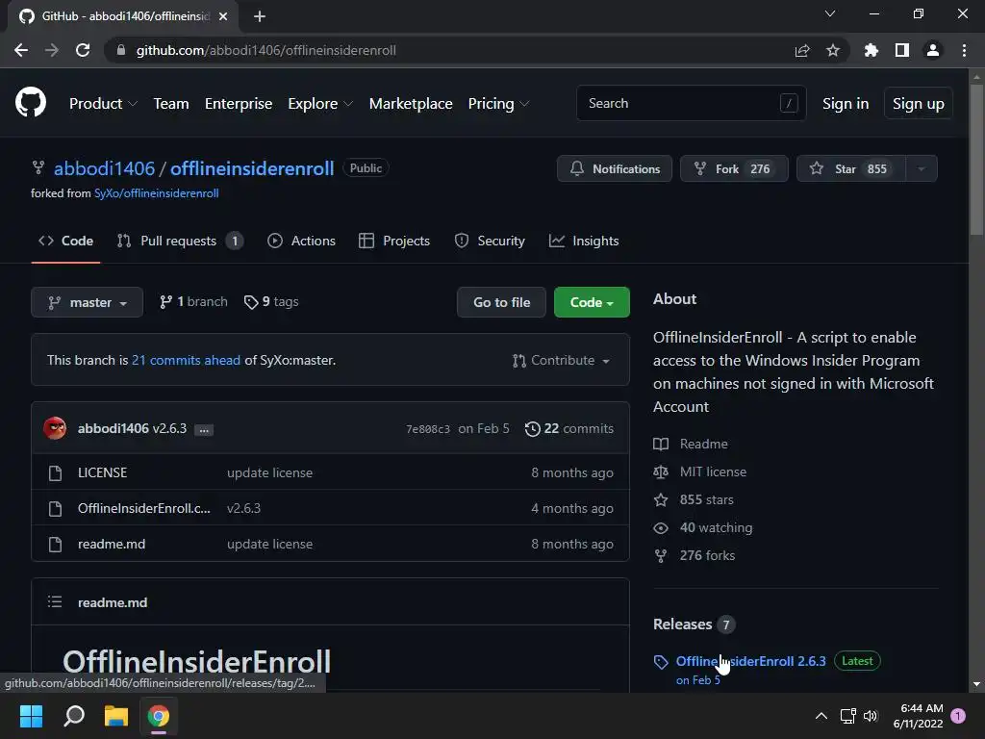
Task: Switch to the Insights tab
Action: tap(584, 241)
